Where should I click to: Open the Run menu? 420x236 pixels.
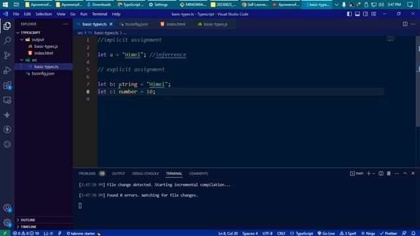click(x=83, y=14)
